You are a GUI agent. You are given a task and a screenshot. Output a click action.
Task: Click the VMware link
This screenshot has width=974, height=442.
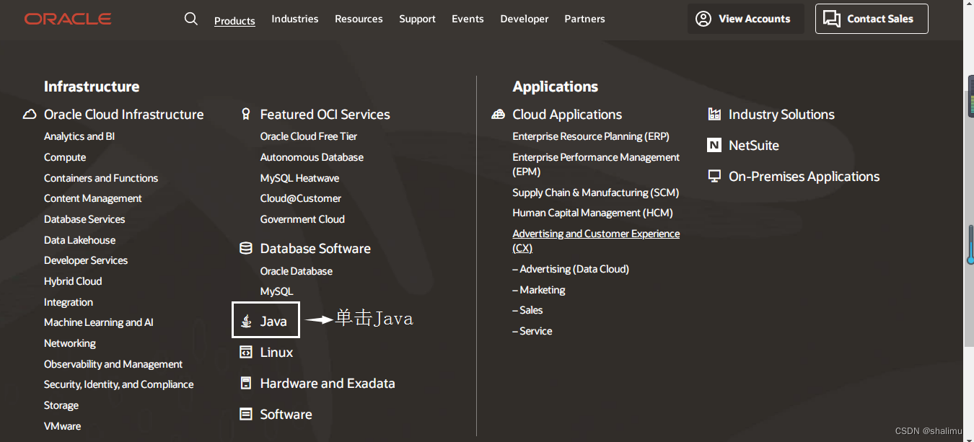[63, 426]
